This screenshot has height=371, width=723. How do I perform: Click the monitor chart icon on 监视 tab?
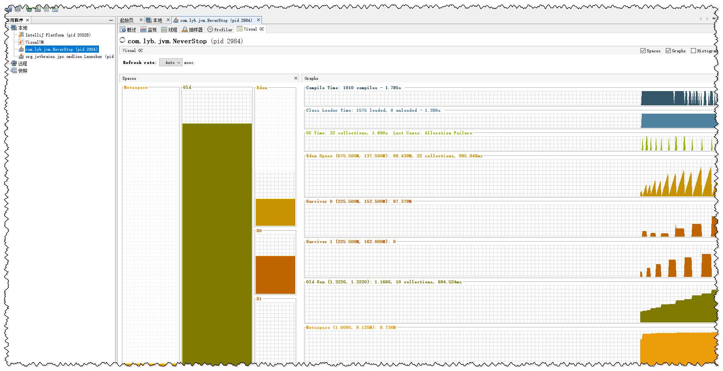[143, 29]
